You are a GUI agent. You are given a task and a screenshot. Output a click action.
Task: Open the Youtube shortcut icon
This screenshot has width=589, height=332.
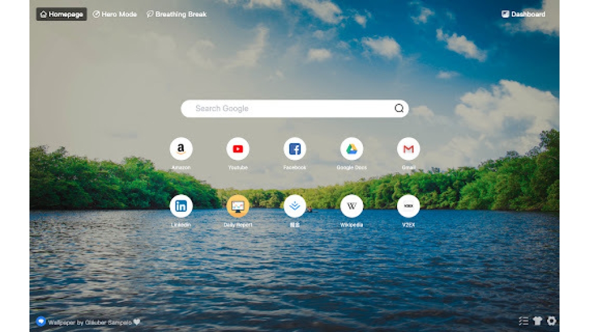point(238,149)
